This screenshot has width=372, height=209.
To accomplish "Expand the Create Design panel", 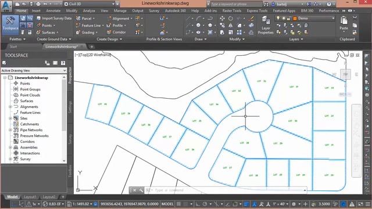I will pyautogui.click(x=109, y=39).
